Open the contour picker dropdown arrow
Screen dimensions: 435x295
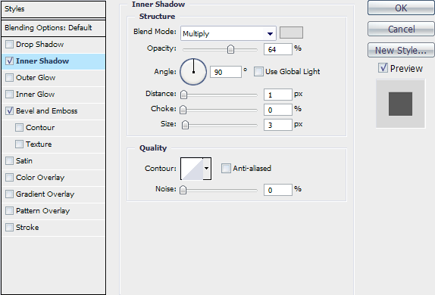207,169
